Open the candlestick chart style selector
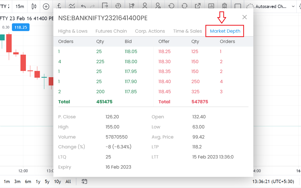Screen dimensions: 301x188 [34, 6]
